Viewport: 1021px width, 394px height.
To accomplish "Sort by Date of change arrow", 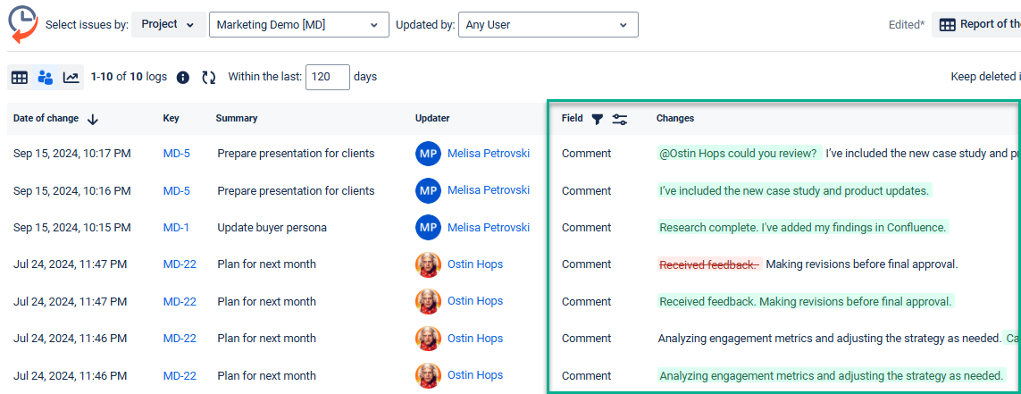I will (93, 119).
